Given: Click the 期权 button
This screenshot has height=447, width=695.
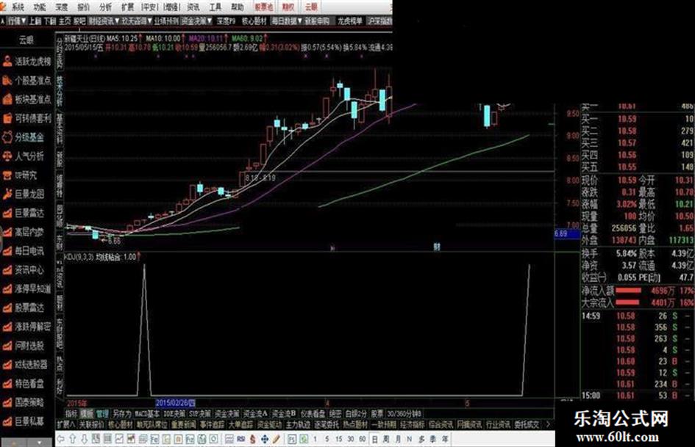Looking at the screenshot, I should click(288, 7).
